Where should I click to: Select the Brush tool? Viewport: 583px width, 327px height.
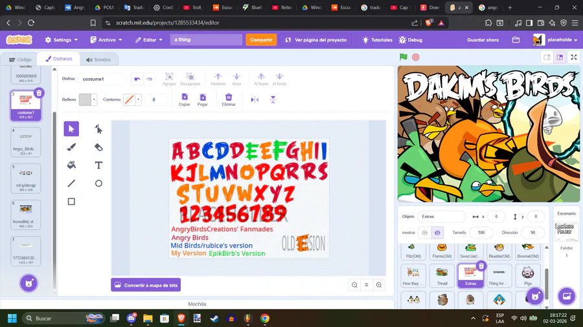pyautogui.click(x=71, y=147)
